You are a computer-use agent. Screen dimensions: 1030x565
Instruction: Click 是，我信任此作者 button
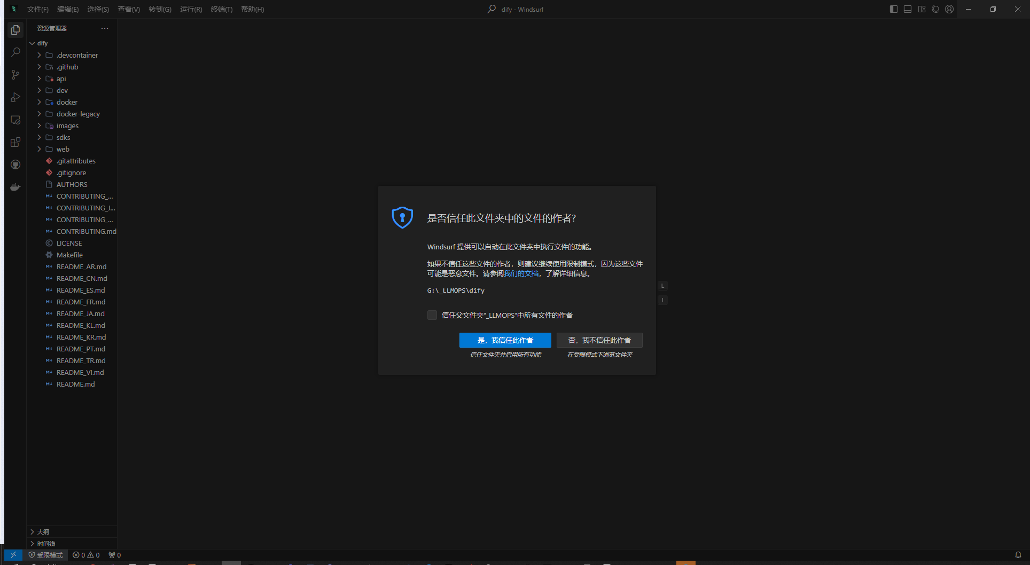coord(505,340)
